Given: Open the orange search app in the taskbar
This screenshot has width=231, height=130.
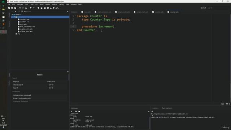Looking at the screenshot, I should (x=4, y=24).
